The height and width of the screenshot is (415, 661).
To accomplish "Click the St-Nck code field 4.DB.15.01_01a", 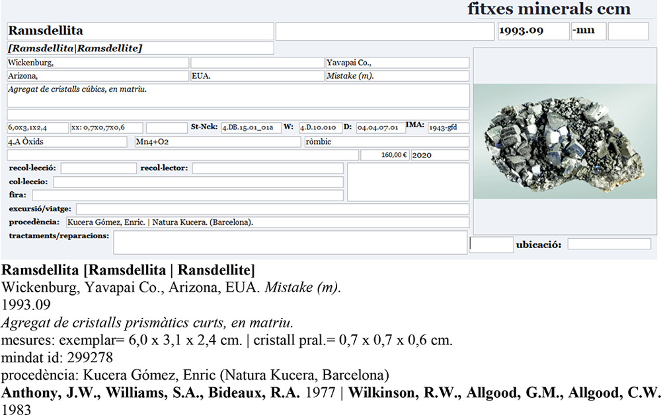I will 251,127.
